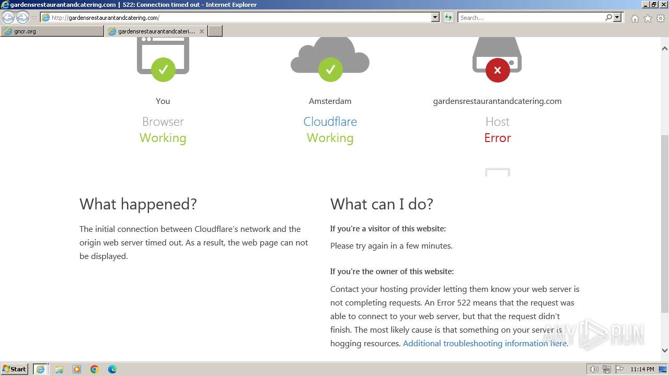Switch to the gncr.org tab

tap(52, 31)
